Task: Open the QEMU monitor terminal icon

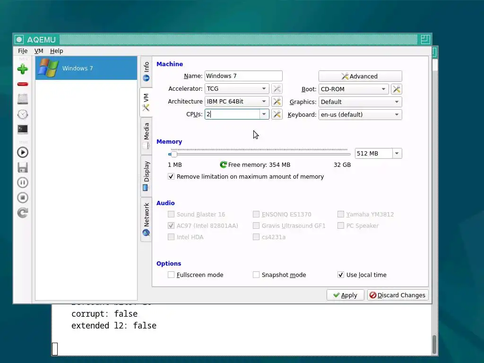Action: pyautogui.click(x=23, y=129)
